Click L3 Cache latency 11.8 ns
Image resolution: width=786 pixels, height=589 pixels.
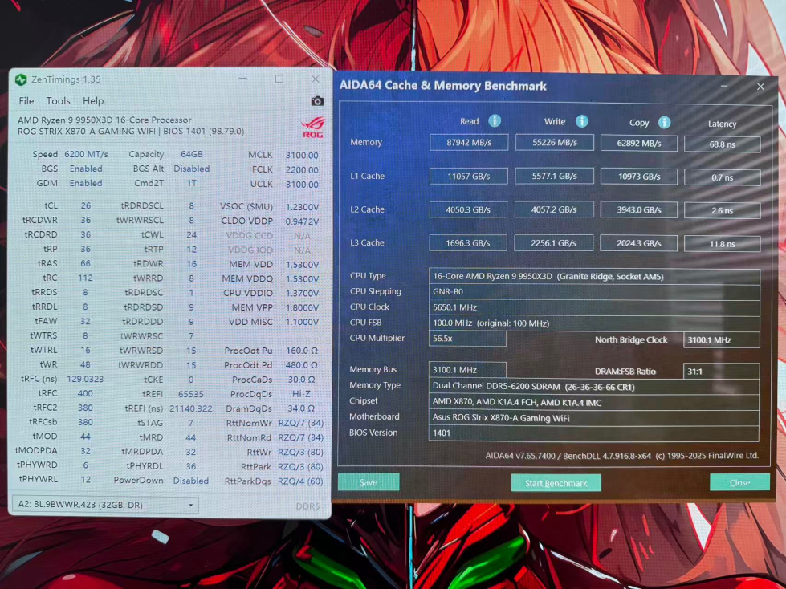(723, 244)
